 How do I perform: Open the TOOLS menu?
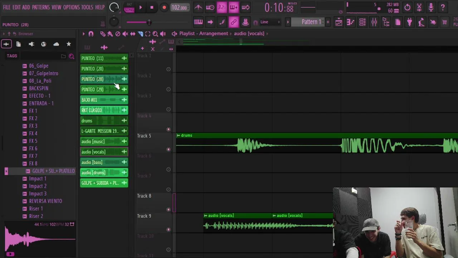87,7
